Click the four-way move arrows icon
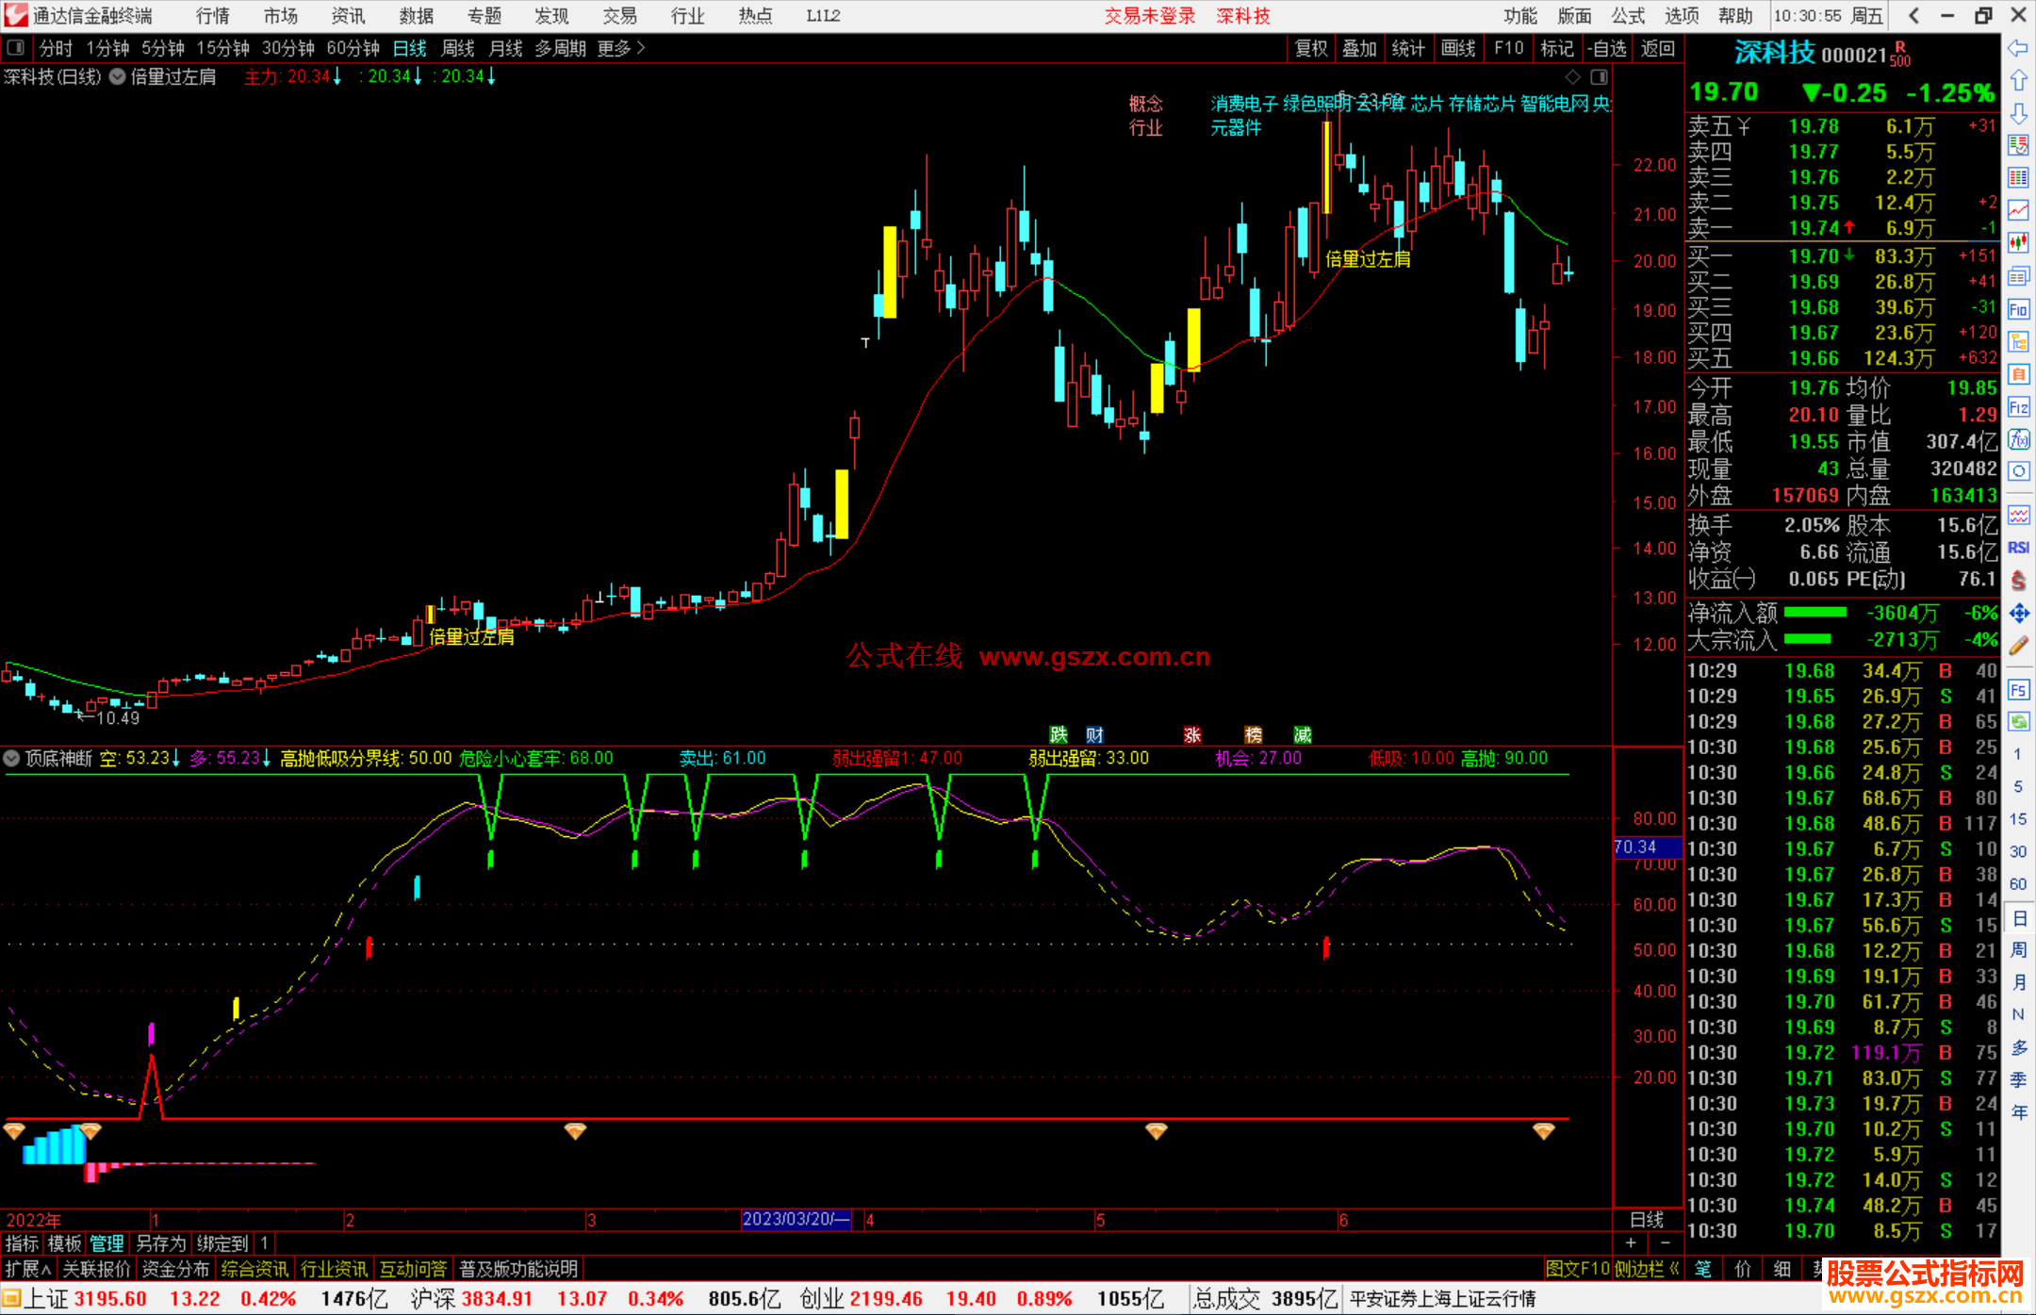This screenshot has width=2036, height=1315. (2018, 614)
